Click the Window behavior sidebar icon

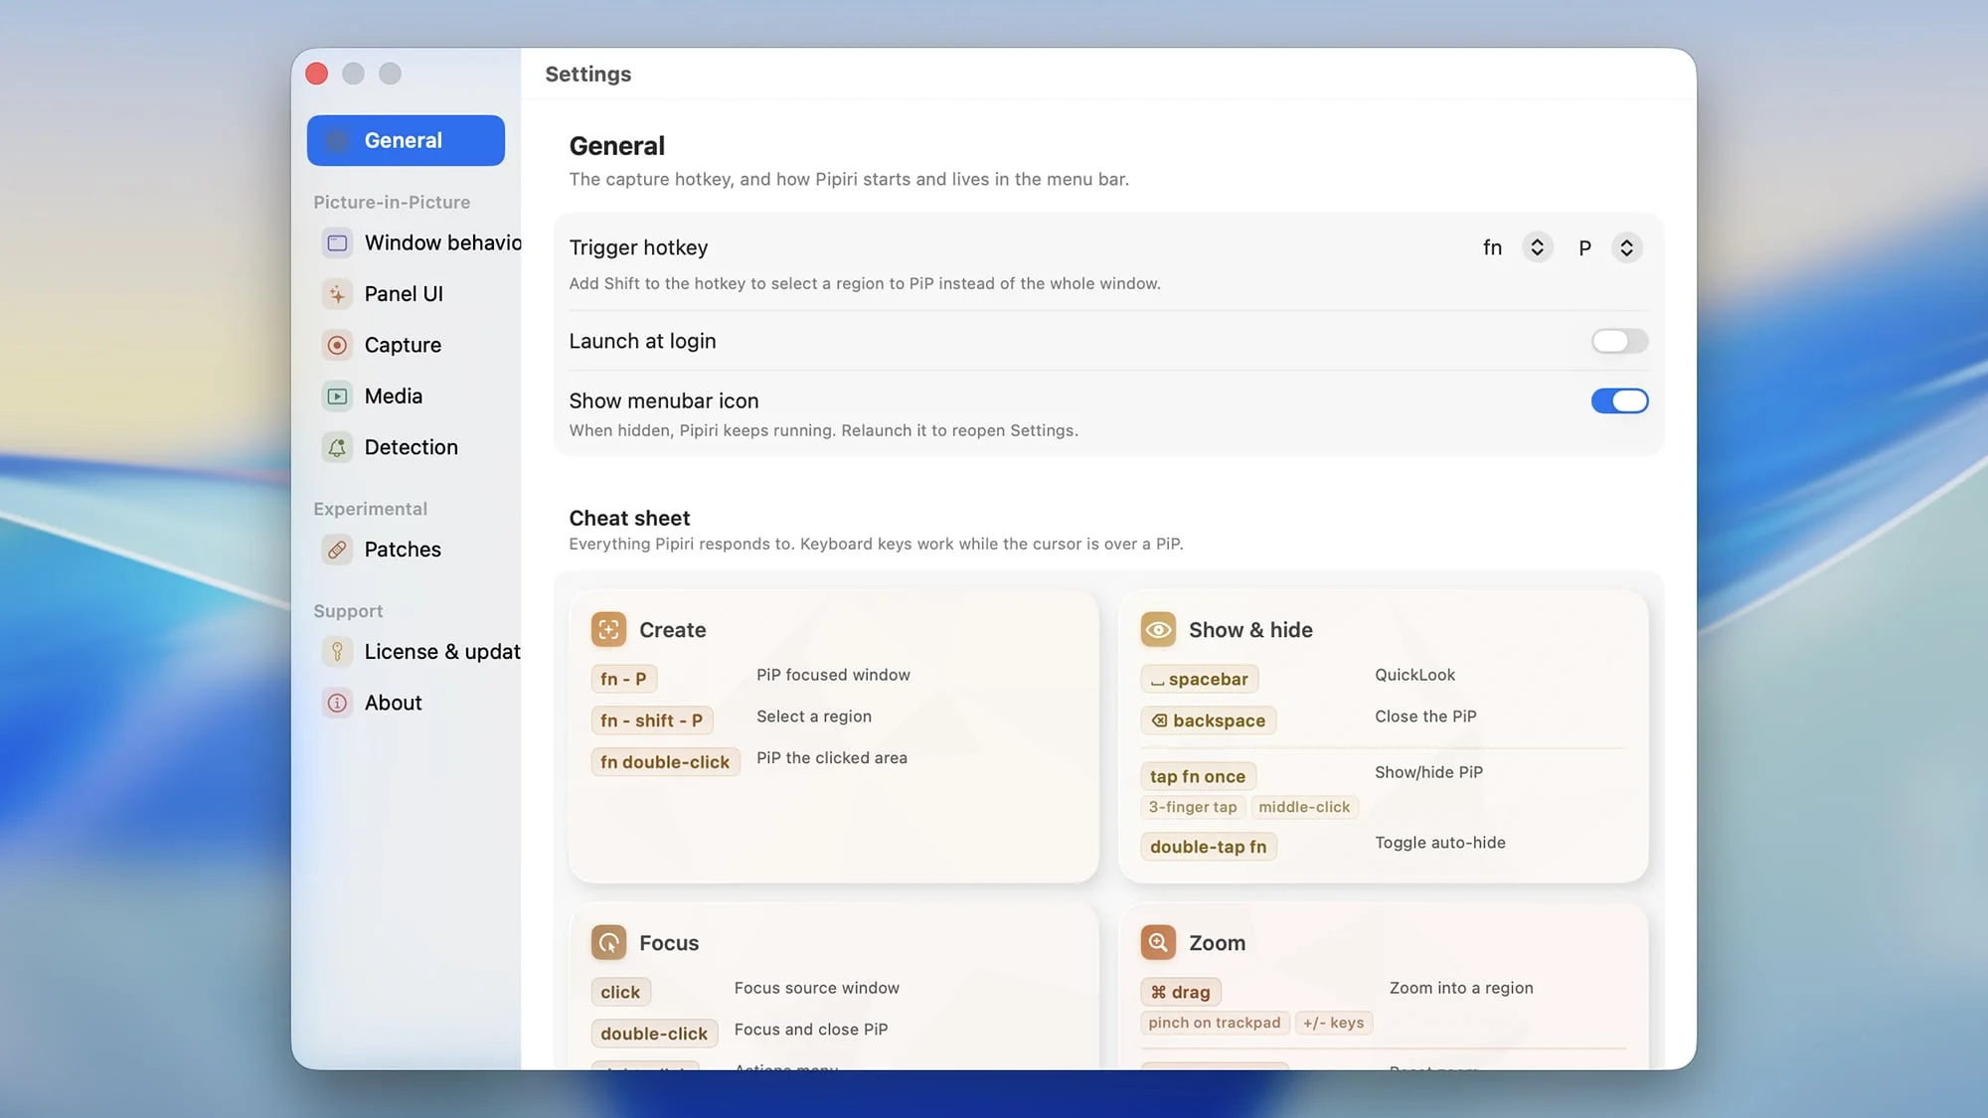pos(338,242)
